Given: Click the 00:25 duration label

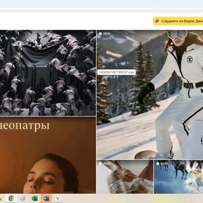Looking at the screenshot, I should (x=107, y=34).
